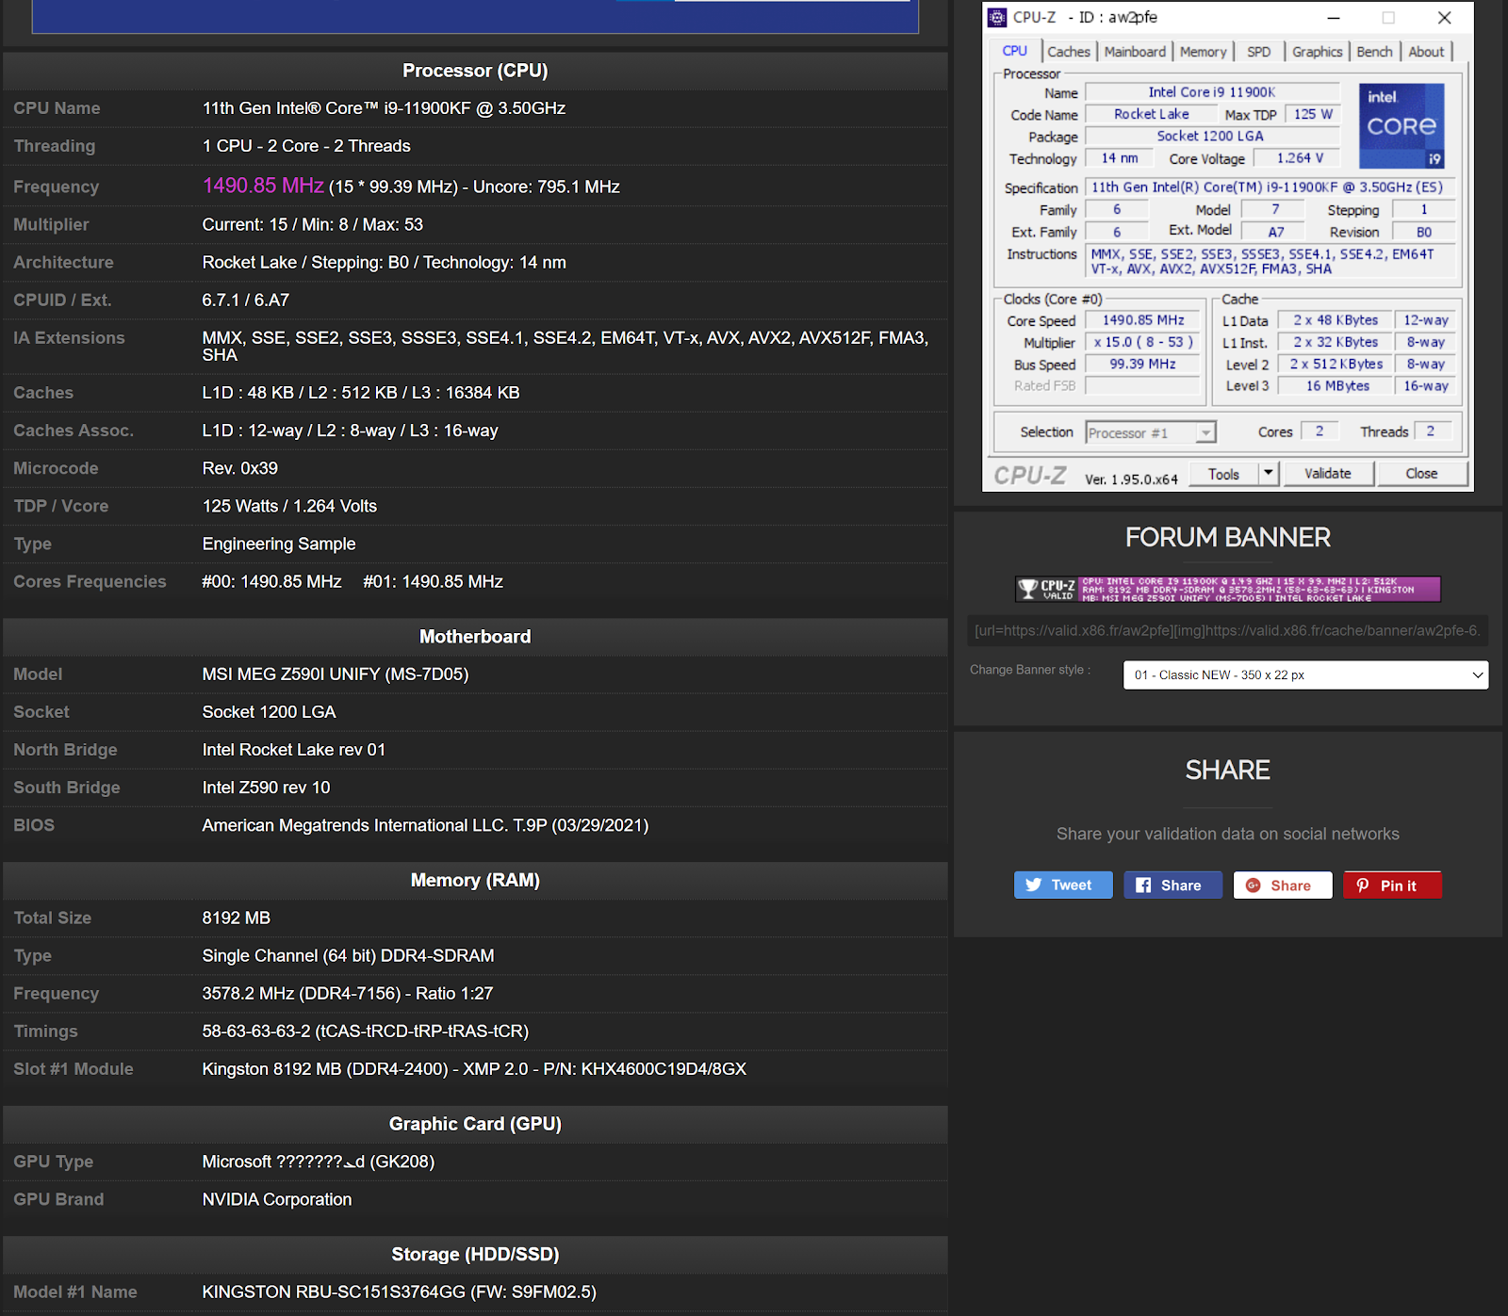This screenshot has width=1508, height=1316.
Task: Click the Name field Intel Core i9 11900K
Action: [x=1212, y=92]
